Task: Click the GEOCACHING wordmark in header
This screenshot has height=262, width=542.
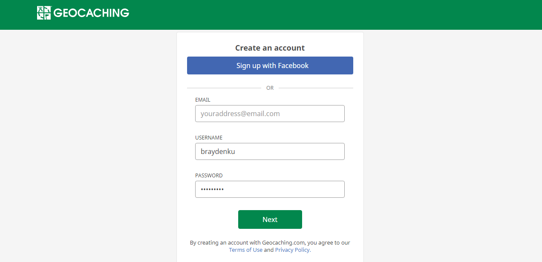Action: tap(91, 13)
